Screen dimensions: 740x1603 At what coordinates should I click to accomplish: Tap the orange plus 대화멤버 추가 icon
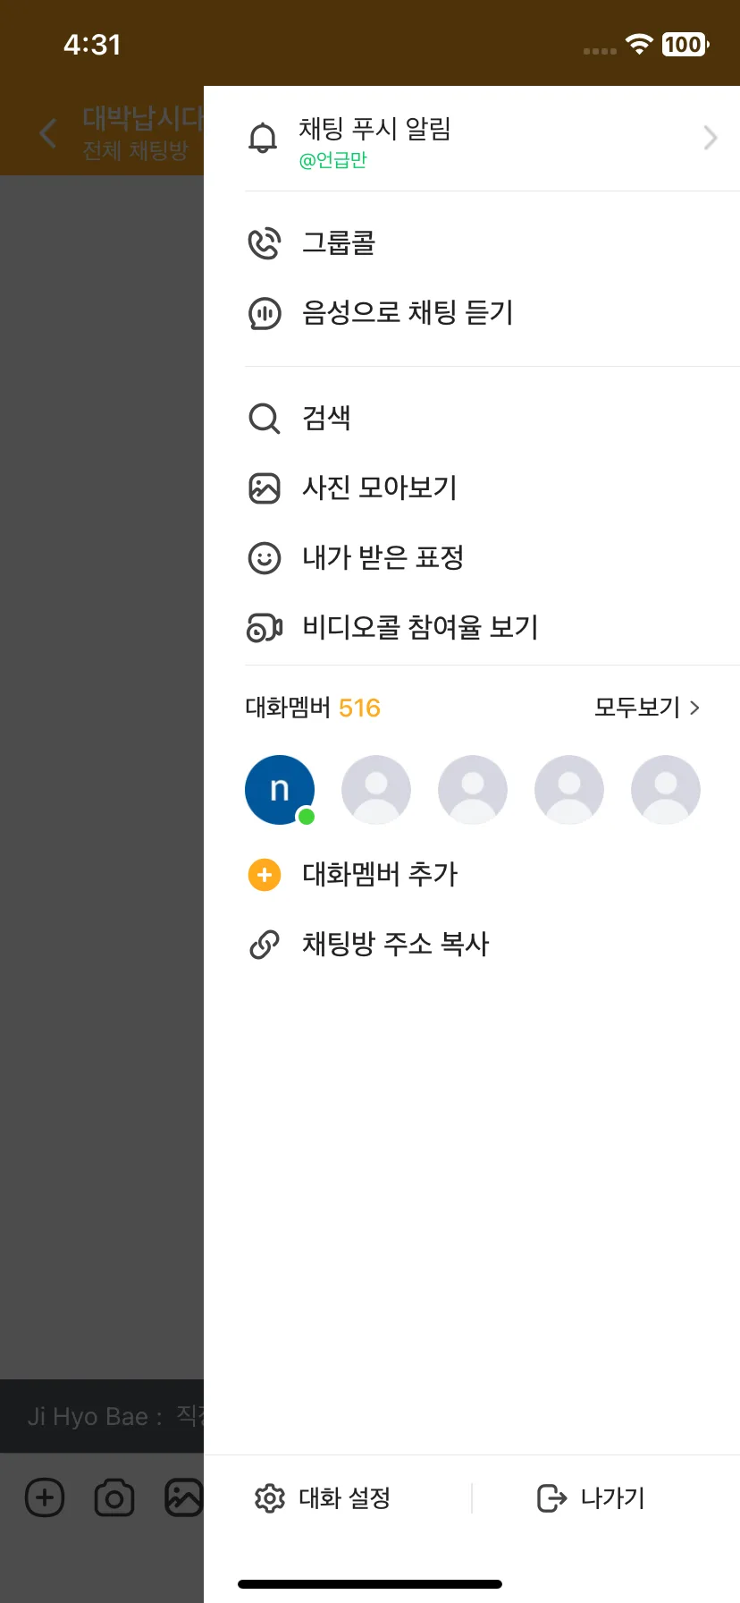265,875
